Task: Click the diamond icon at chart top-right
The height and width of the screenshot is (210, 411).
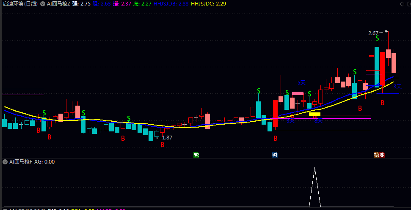Action: point(402,4)
